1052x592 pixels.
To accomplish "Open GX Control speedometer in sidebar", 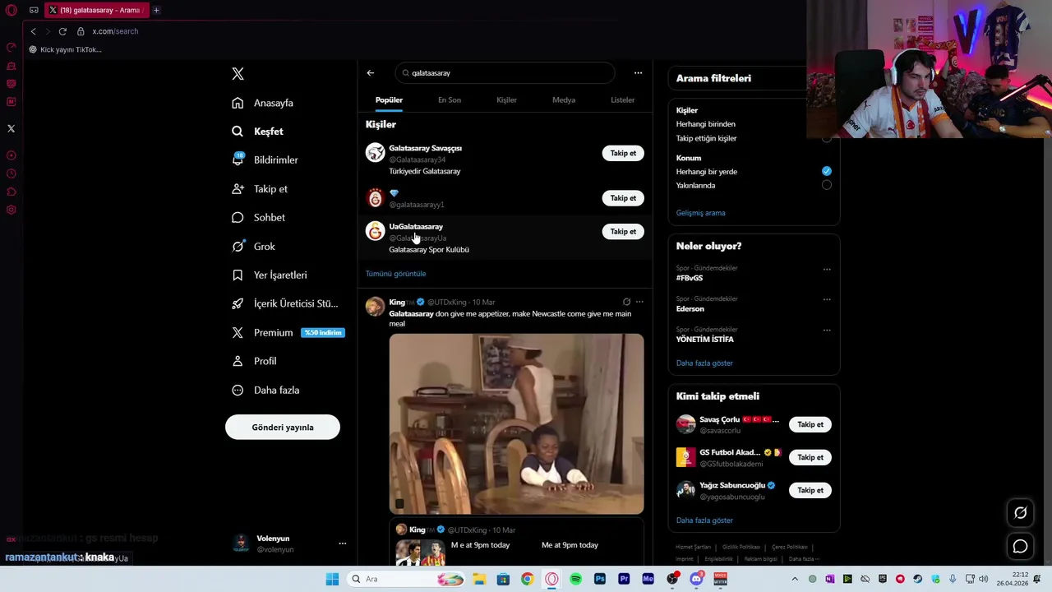I will (11, 47).
